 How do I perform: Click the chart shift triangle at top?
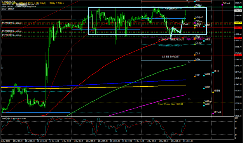187,1
